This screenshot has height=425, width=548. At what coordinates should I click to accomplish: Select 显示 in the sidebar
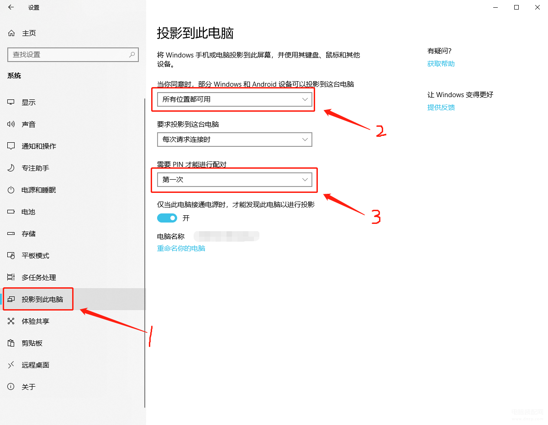click(73, 102)
